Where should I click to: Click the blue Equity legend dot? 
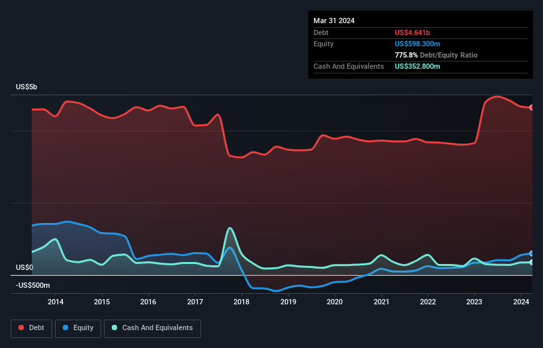(65, 327)
